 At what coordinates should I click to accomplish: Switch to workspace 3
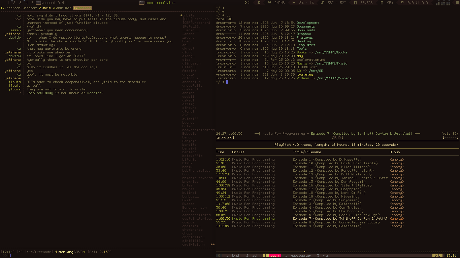(x=20, y=3)
